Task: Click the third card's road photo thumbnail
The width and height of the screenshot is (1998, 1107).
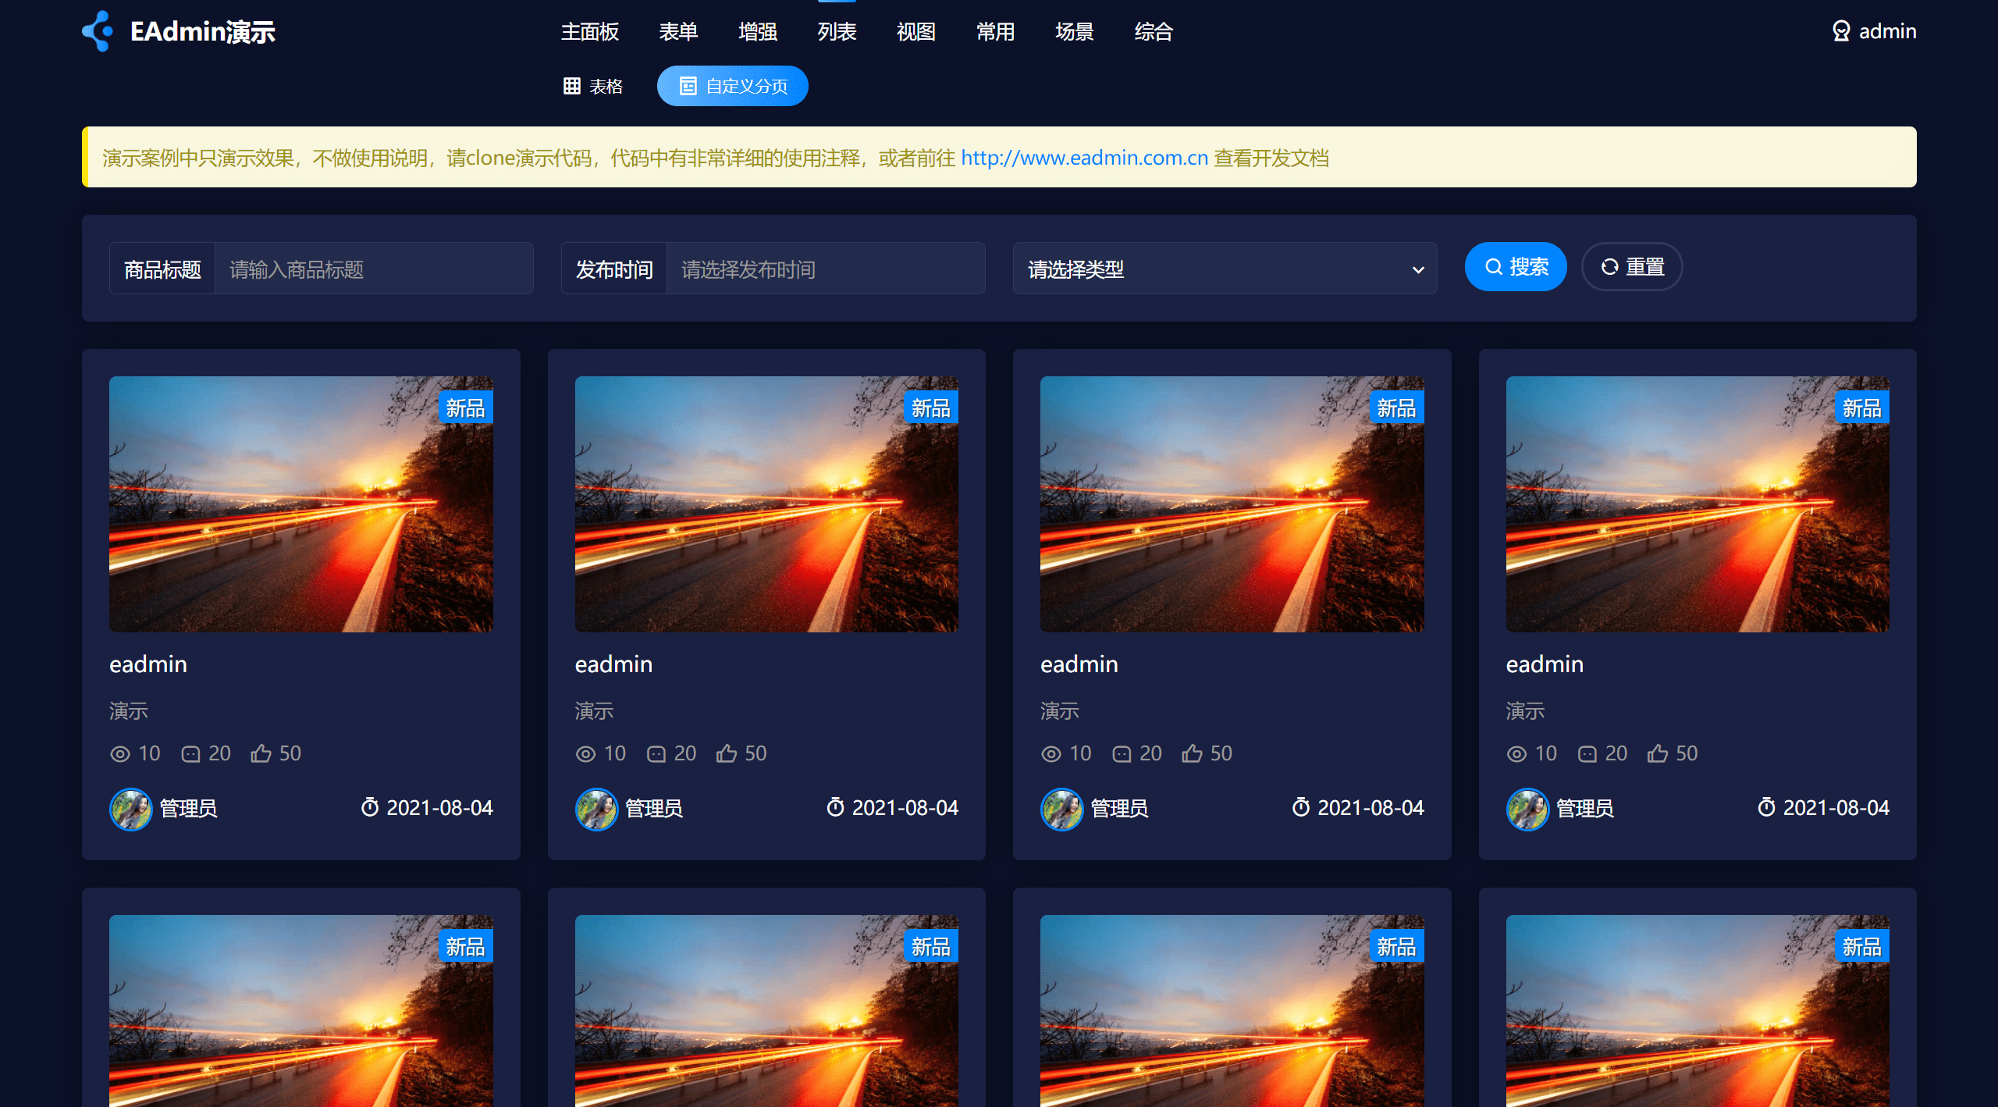Action: [x=1232, y=504]
